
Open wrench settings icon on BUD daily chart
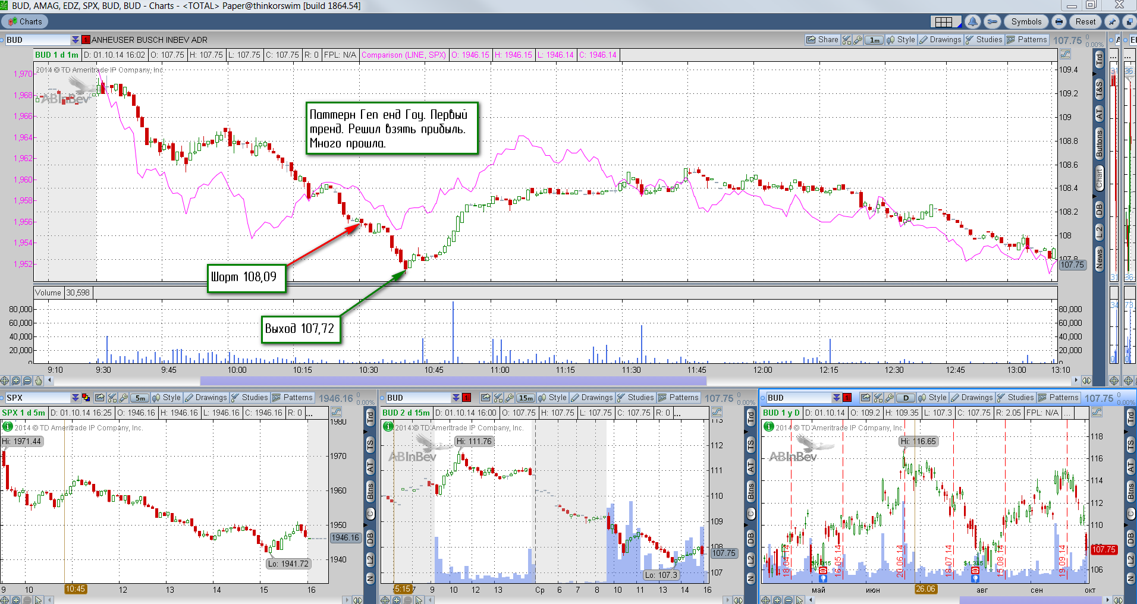tap(890, 398)
